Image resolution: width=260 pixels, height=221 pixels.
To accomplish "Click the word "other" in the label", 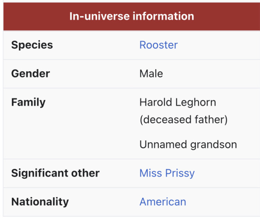I will (86, 173).
